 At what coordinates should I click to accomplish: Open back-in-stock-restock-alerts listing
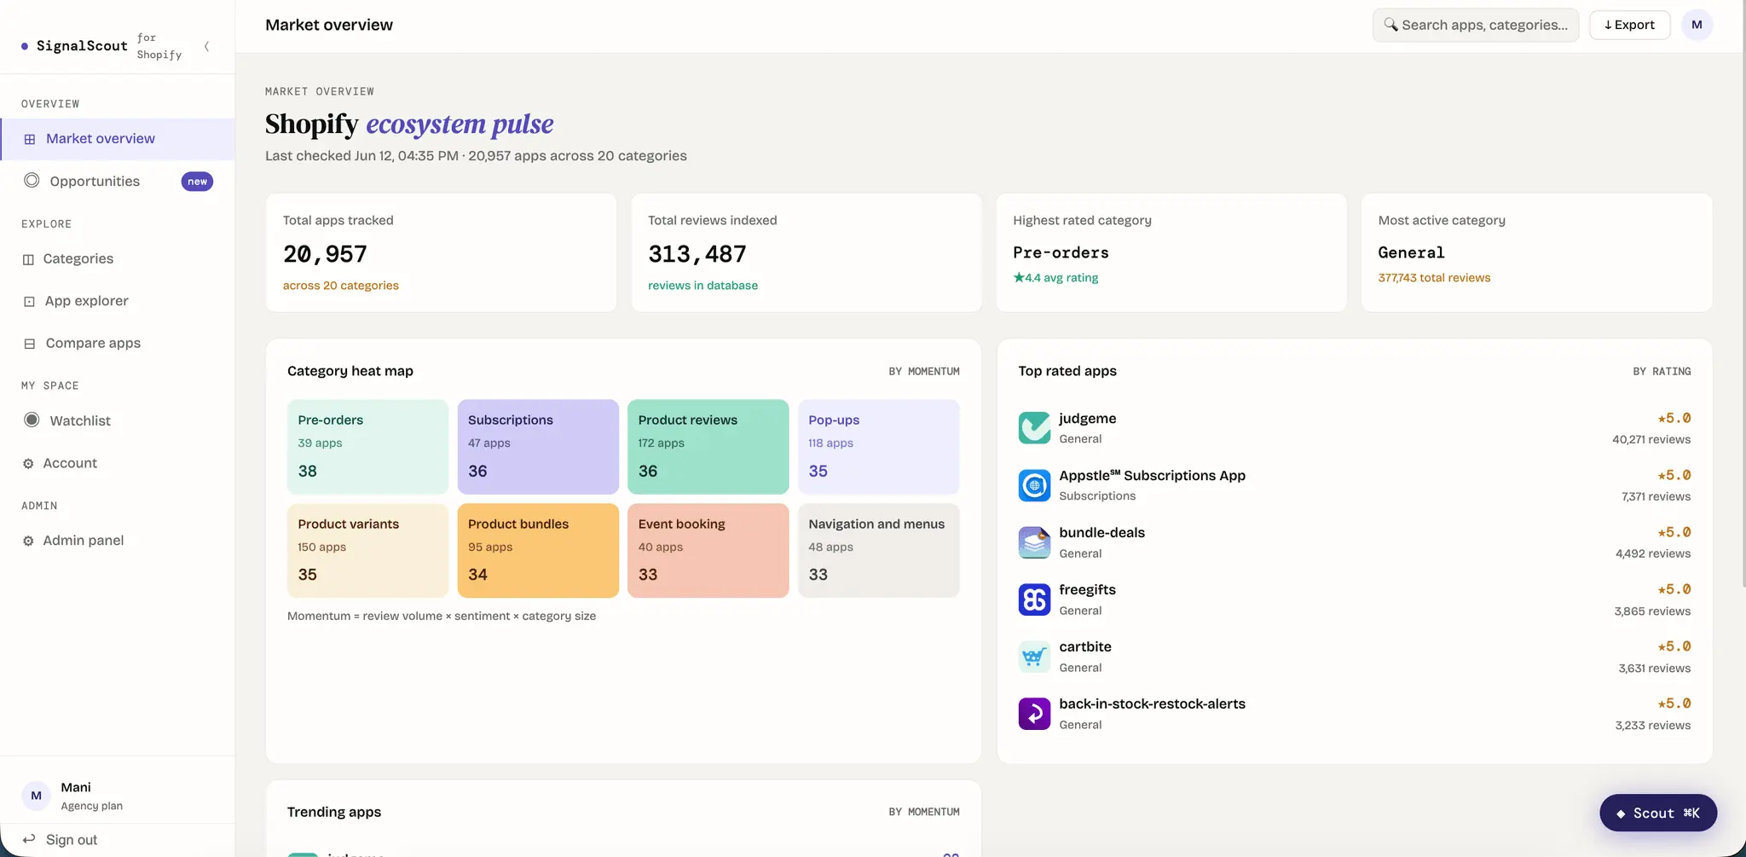(1152, 704)
